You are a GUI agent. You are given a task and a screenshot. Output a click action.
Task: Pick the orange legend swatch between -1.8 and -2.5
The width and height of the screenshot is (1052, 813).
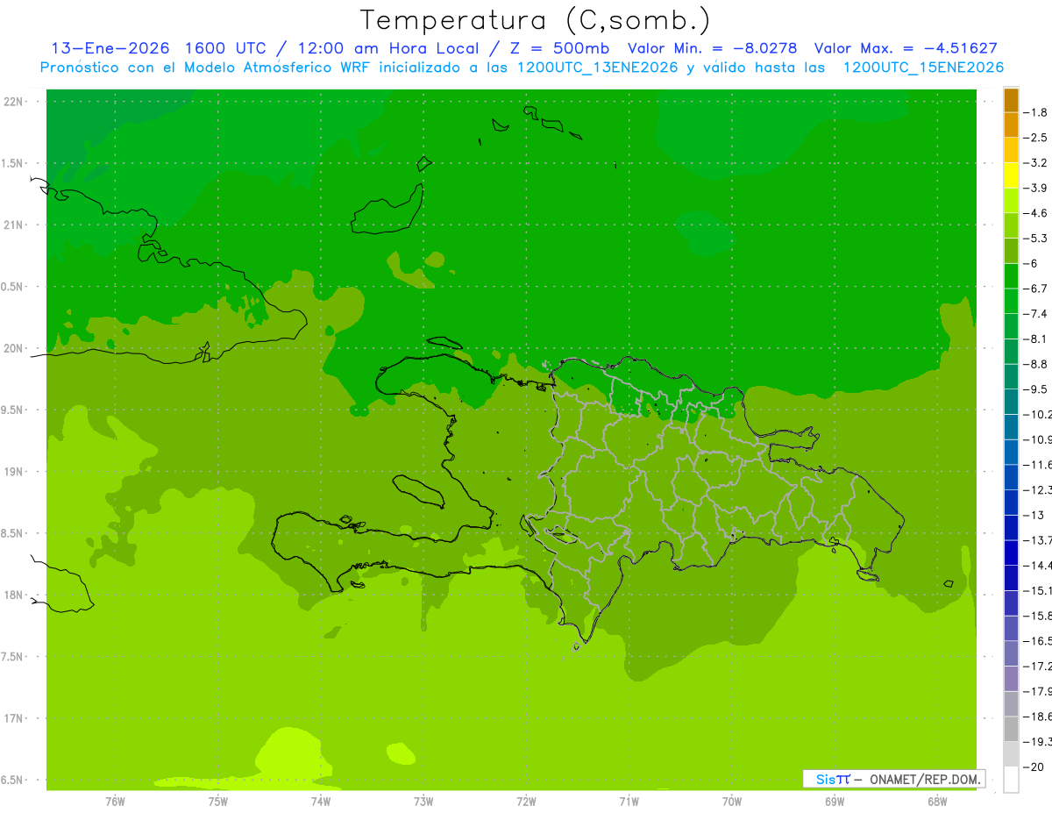1011,125
